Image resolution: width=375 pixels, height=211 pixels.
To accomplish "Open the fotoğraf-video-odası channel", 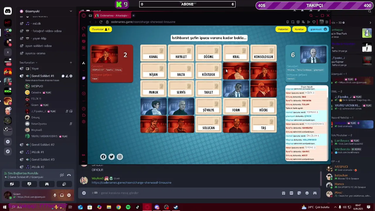I will point(45,31).
